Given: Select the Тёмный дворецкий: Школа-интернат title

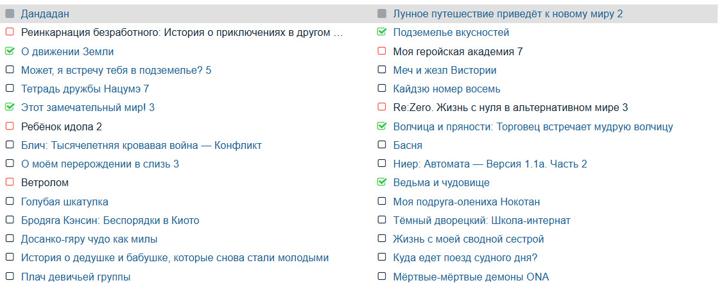Looking at the screenshot, I should [481, 220].
